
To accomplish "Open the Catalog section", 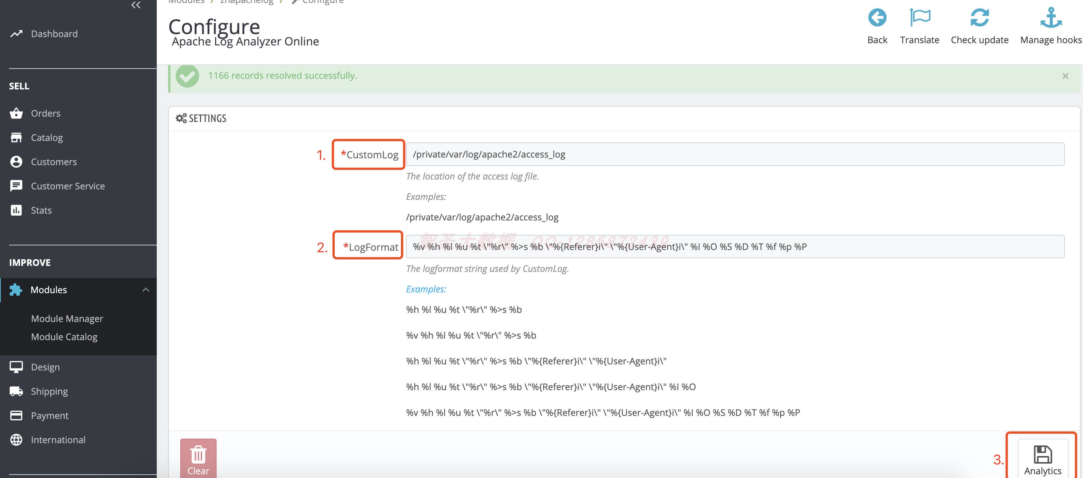I will tap(47, 137).
